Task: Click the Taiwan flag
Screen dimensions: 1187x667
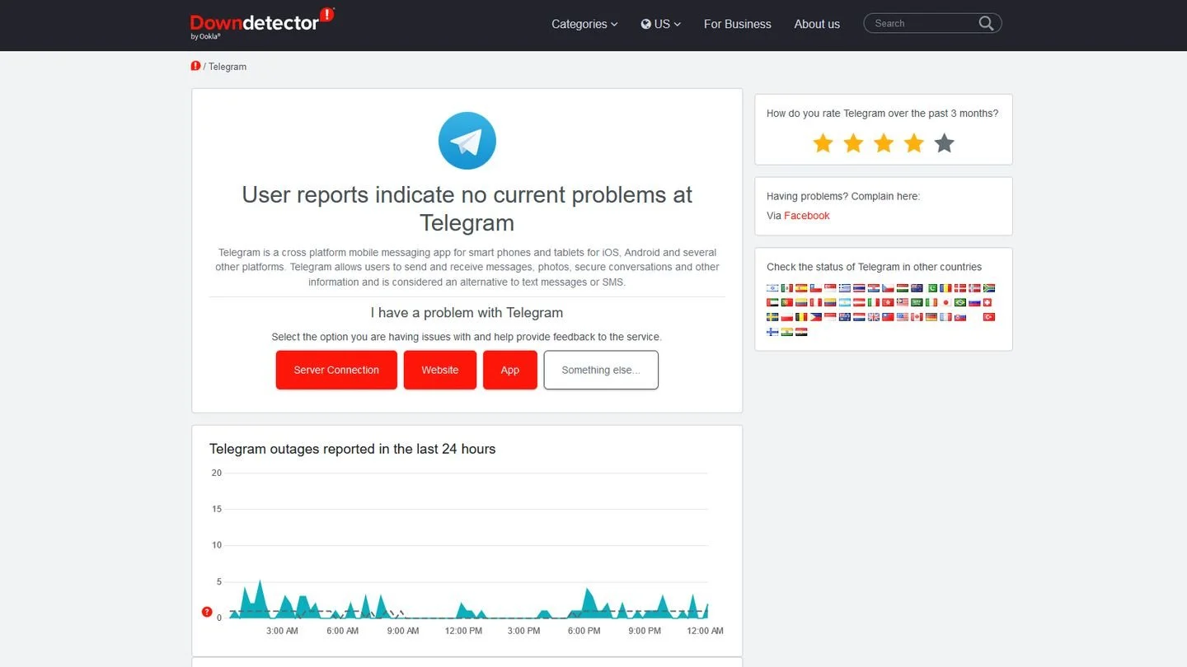Action: pyautogui.click(x=888, y=317)
